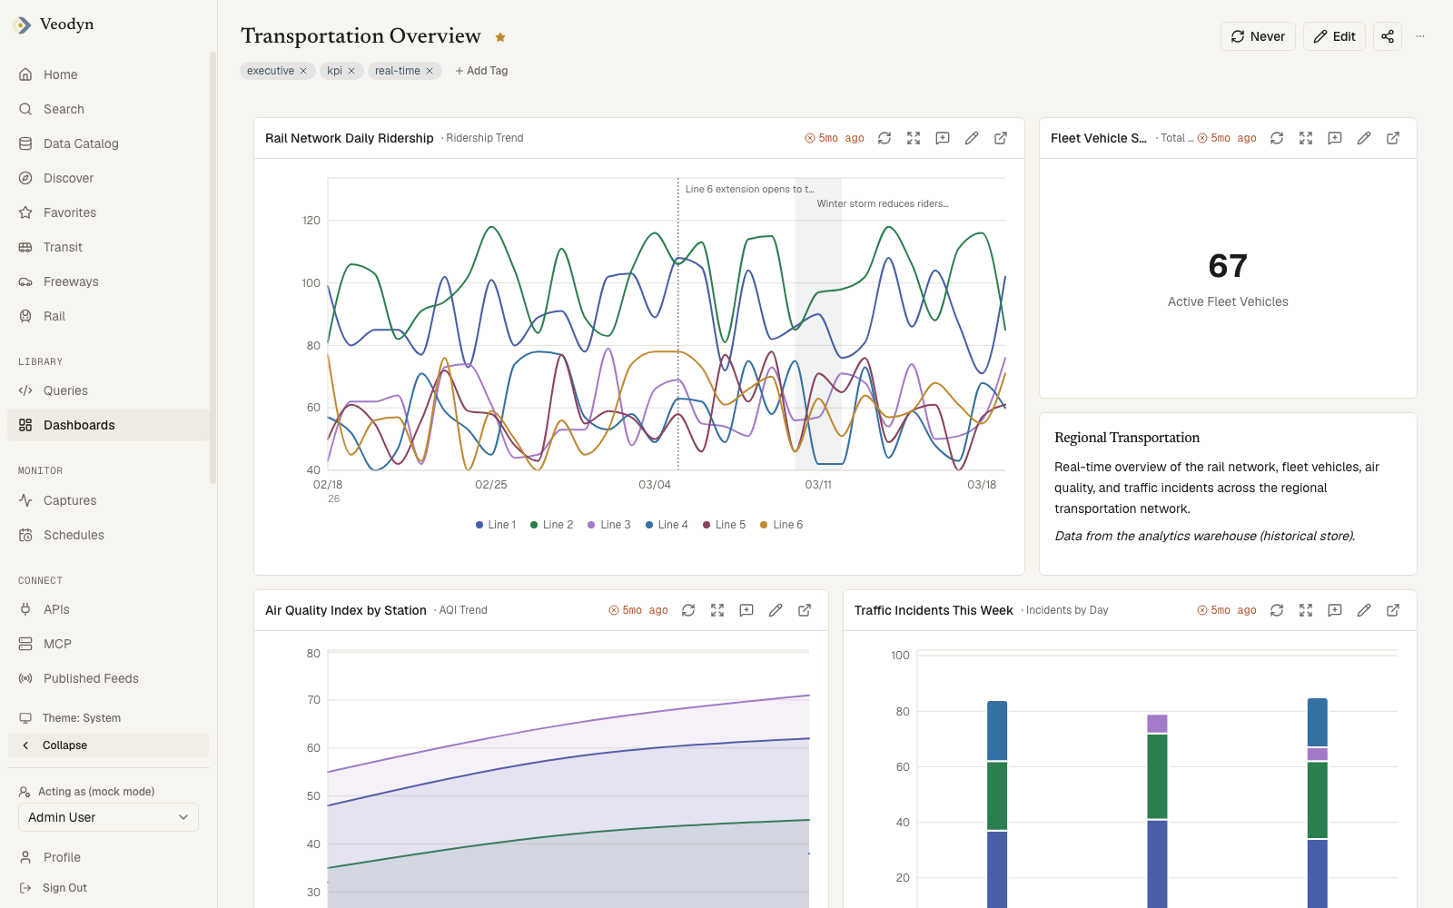Navigate to Discover

tap(108, 178)
